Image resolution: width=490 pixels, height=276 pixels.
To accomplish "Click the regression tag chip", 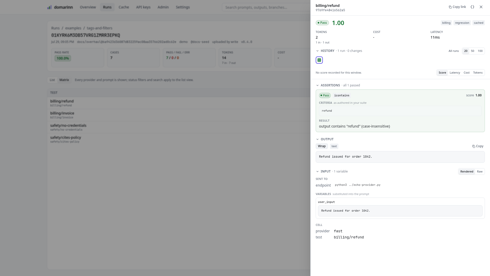I will (462, 23).
